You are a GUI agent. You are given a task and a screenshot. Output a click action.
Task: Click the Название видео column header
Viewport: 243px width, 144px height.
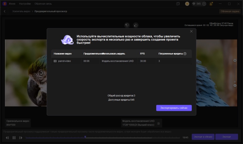tap(63, 54)
